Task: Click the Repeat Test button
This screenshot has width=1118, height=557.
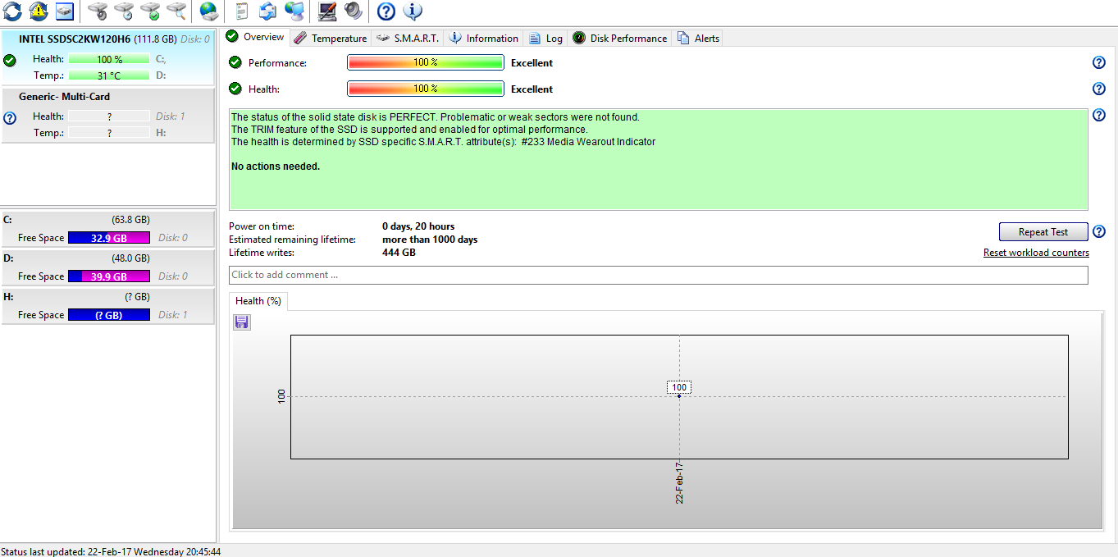Action: [1043, 232]
